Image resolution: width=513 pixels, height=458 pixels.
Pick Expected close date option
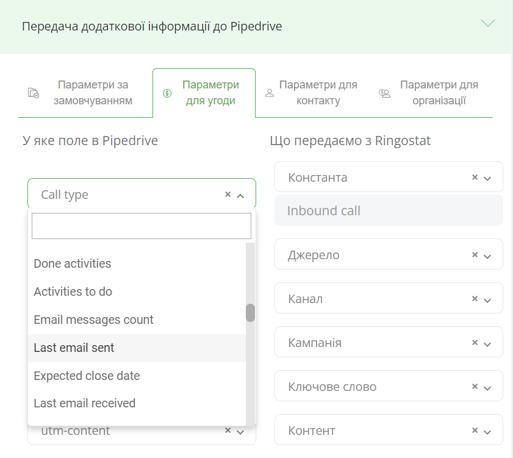tap(137, 376)
